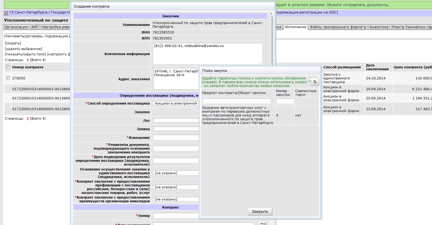Open the преференции с поставщиком [не указано] field
432x225 pixels.
[x=176, y=187]
